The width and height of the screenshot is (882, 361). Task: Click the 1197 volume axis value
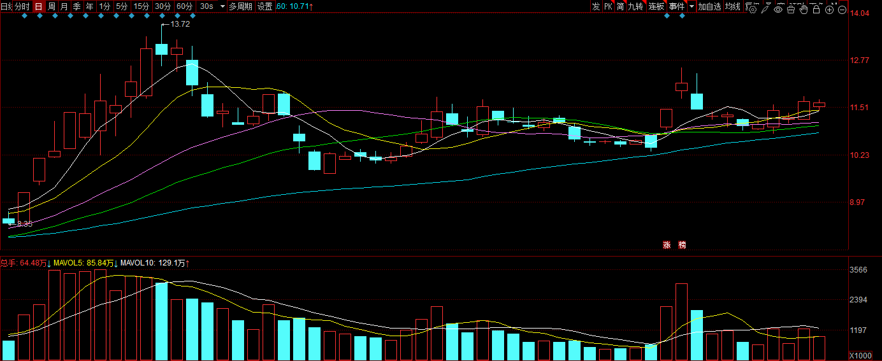859,330
